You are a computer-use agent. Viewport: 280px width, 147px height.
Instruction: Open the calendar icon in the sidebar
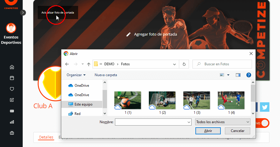12,78
